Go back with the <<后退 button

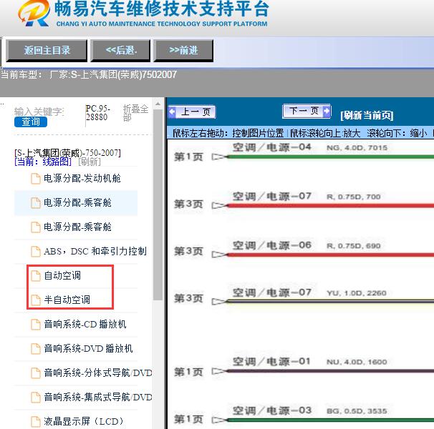[121, 50]
